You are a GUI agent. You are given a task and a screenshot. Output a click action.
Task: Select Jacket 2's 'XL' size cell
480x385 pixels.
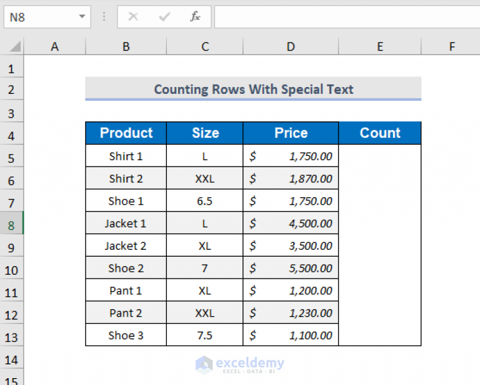(205, 245)
